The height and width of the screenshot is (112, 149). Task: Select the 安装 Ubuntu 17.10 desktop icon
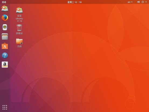pyautogui.click(x=19, y=15)
